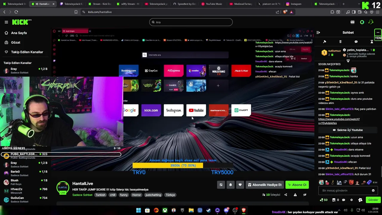Click the moderation gavel icon in chat
Viewport: 382px width, 215px height.
pyautogui.click(x=325, y=42)
